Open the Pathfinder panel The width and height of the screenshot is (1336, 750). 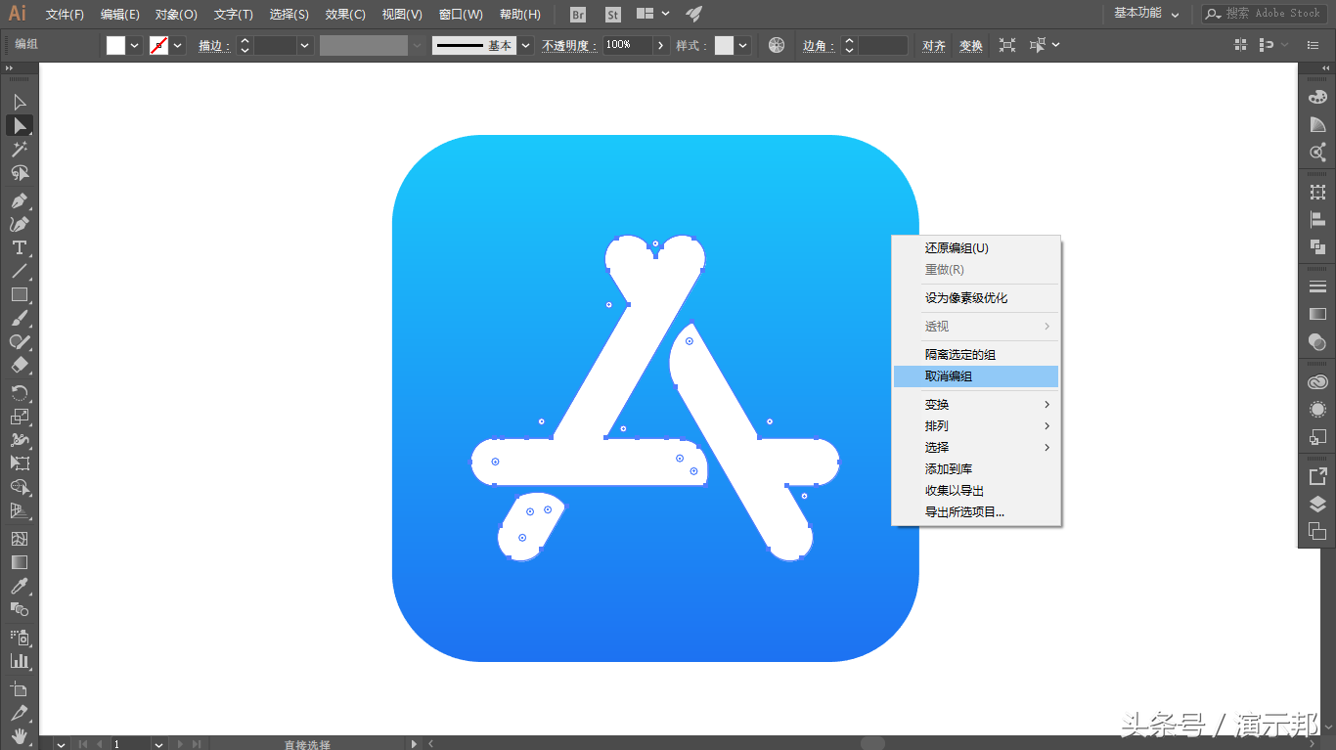tap(1317, 247)
